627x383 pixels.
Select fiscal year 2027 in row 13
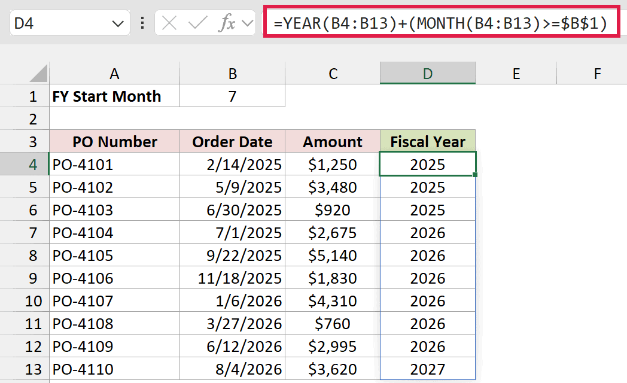click(x=427, y=369)
